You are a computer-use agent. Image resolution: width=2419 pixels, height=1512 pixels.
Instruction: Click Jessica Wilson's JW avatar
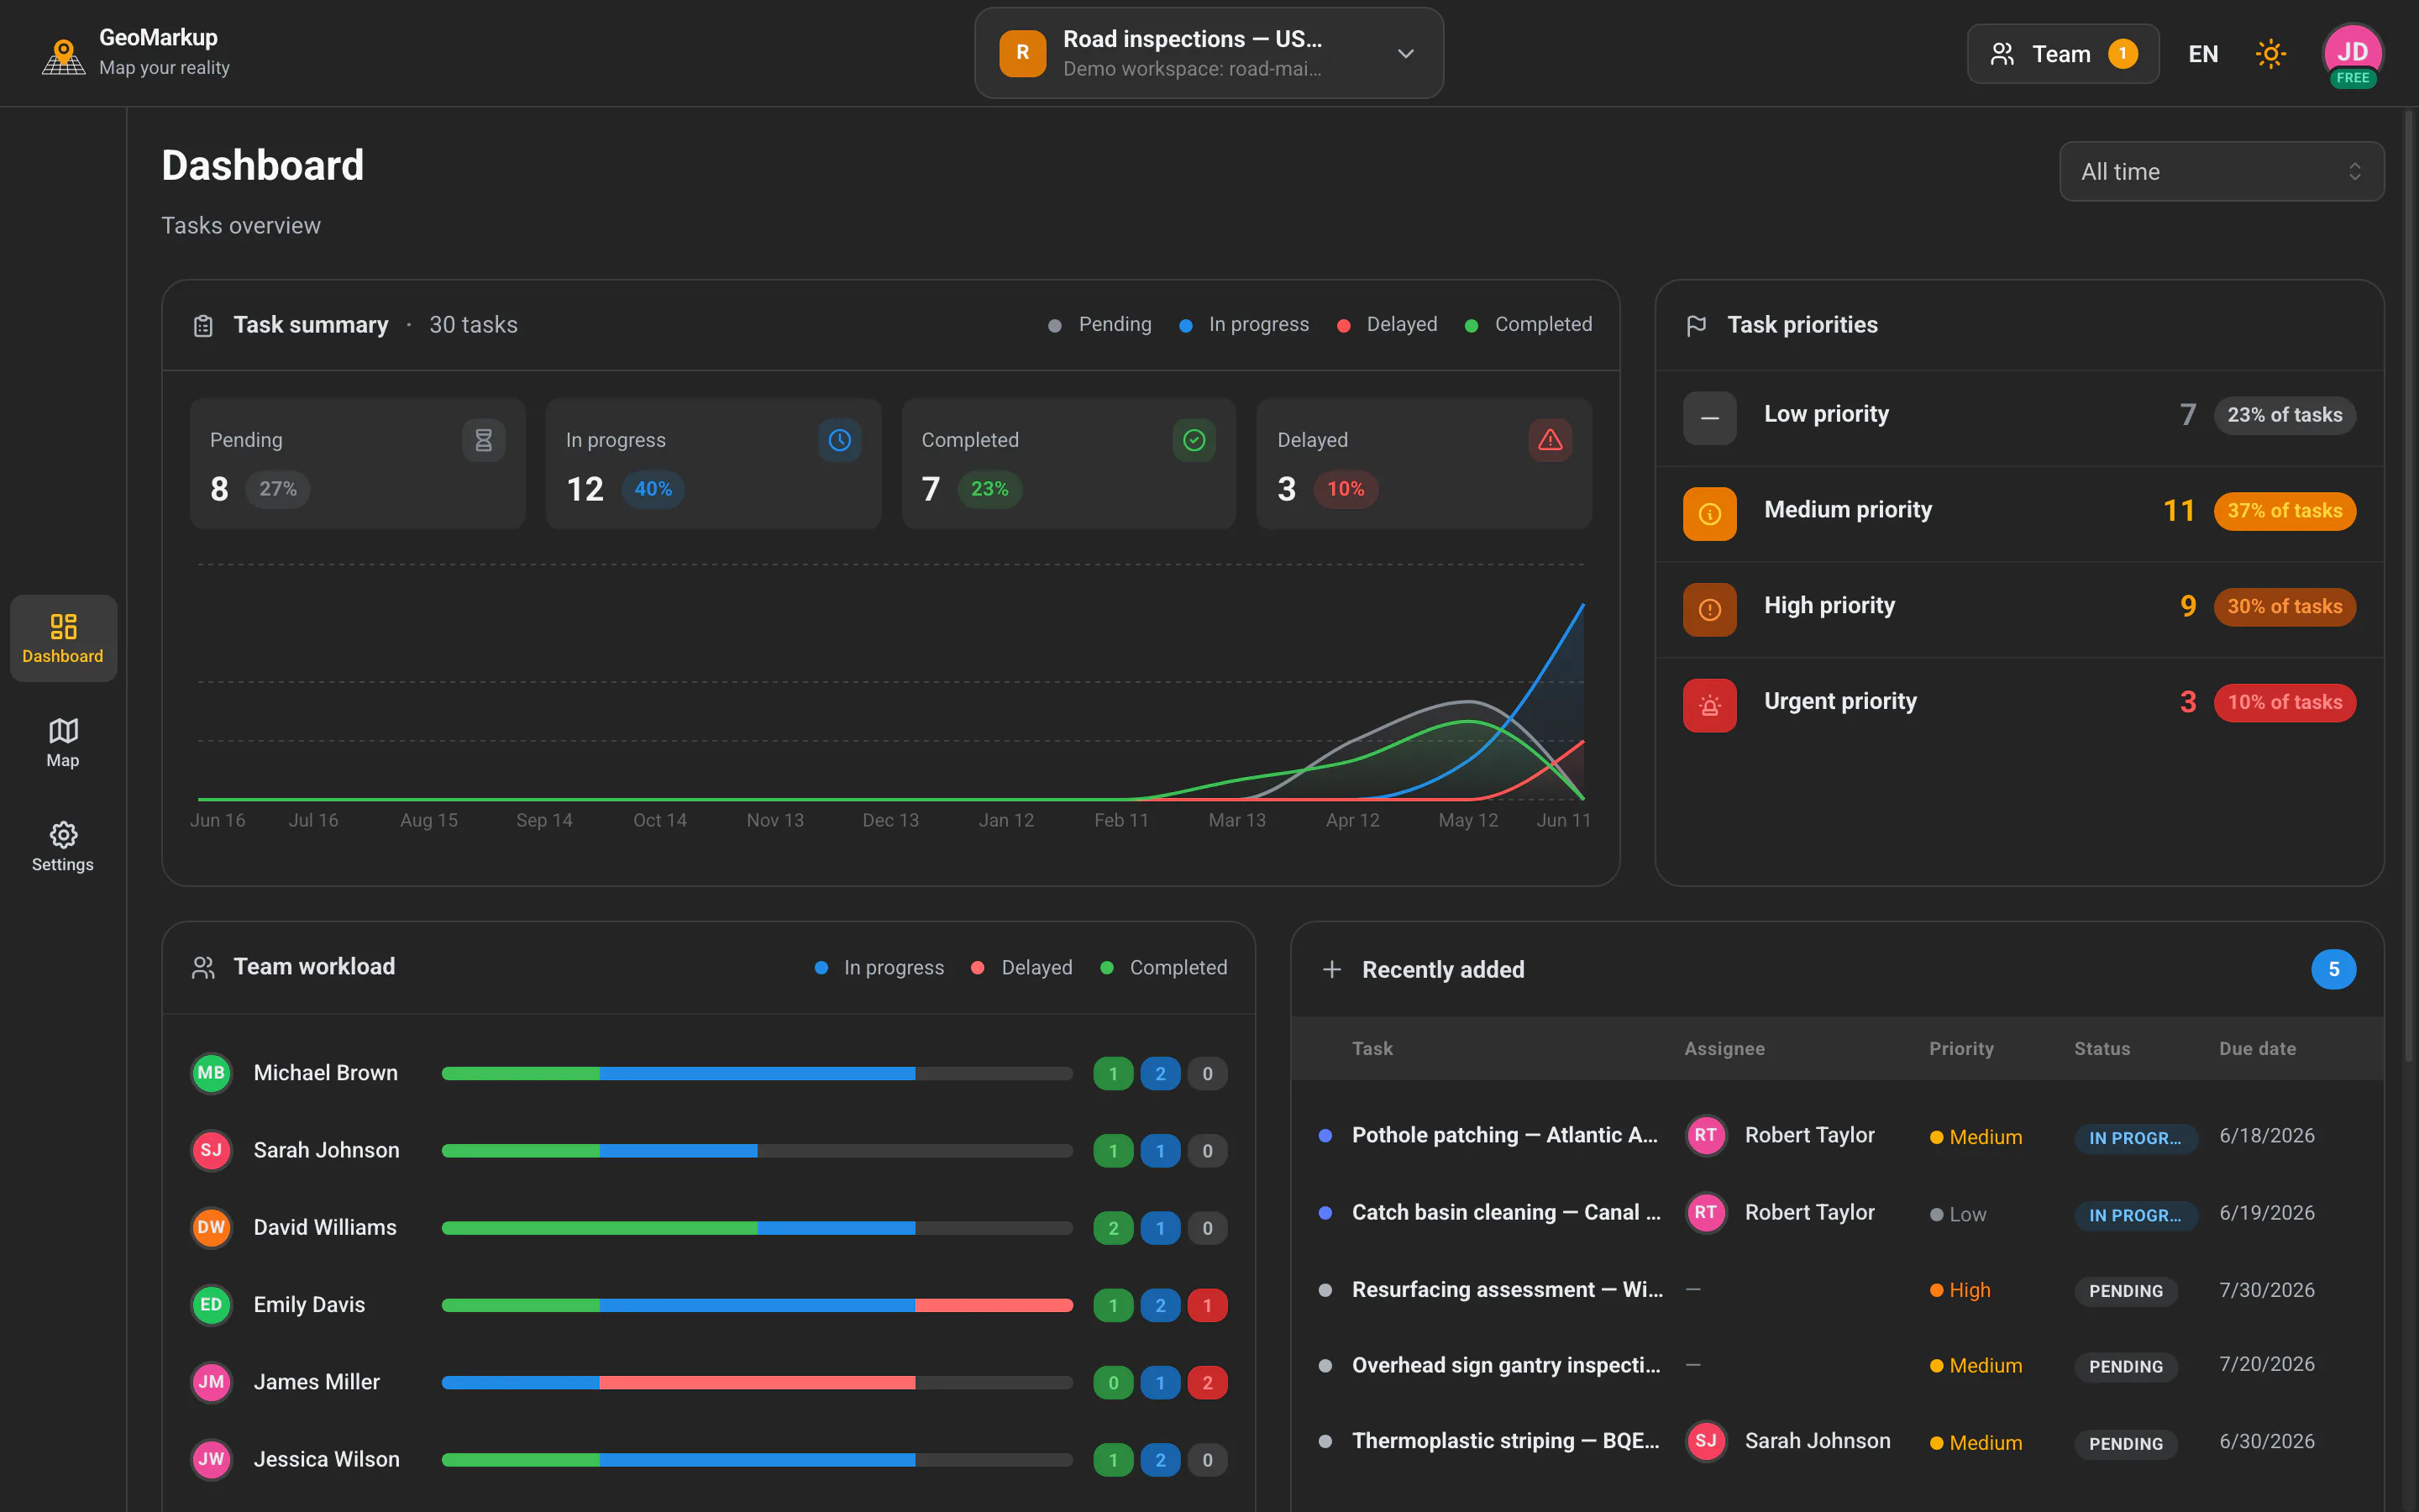[211, 1460]
